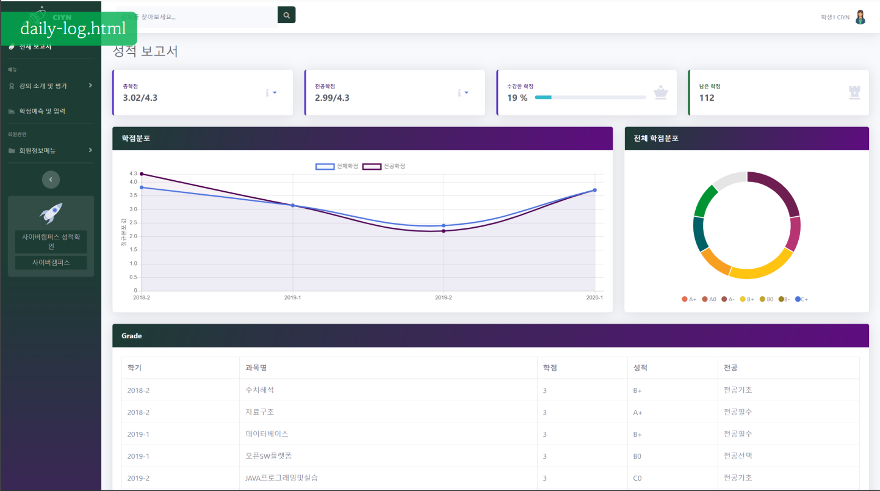Click the shared data point at 2019-1
Image resolution: width=880 pixels, height=491 pixels.
[x=293, y=205]
